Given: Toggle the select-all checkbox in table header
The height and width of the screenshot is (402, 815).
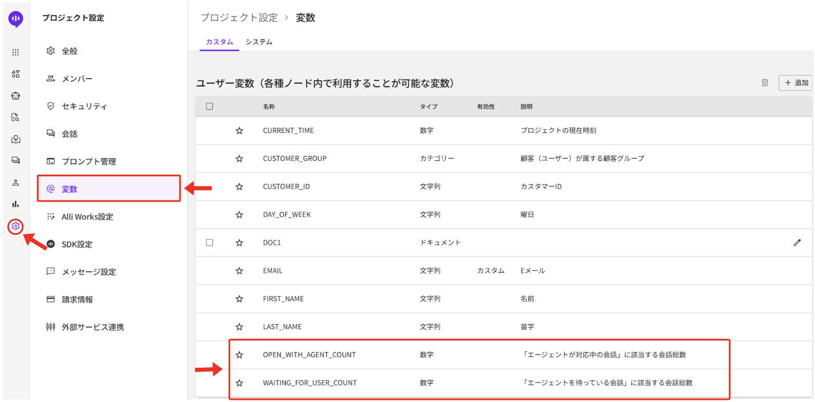Looking at the screenshot, I should point(209,107).
